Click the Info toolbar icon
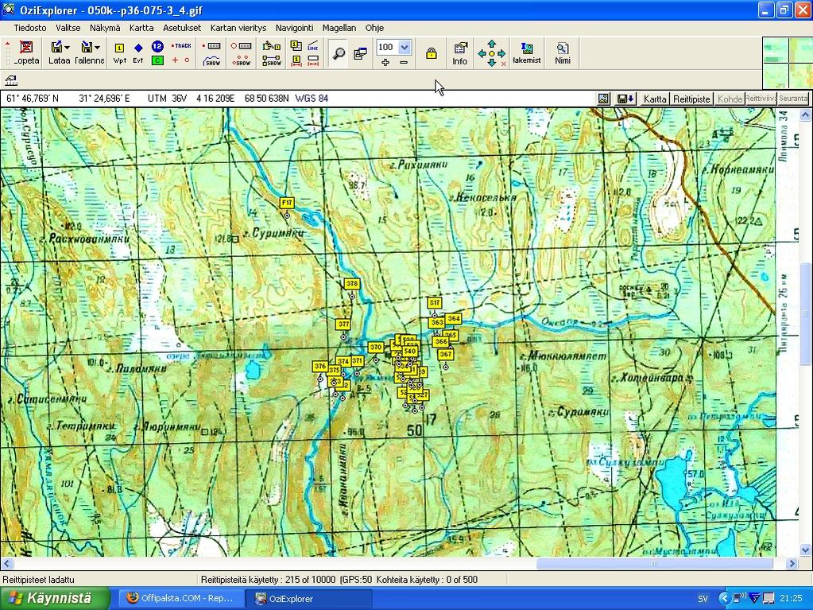813x610 pixels. point(459,53)
